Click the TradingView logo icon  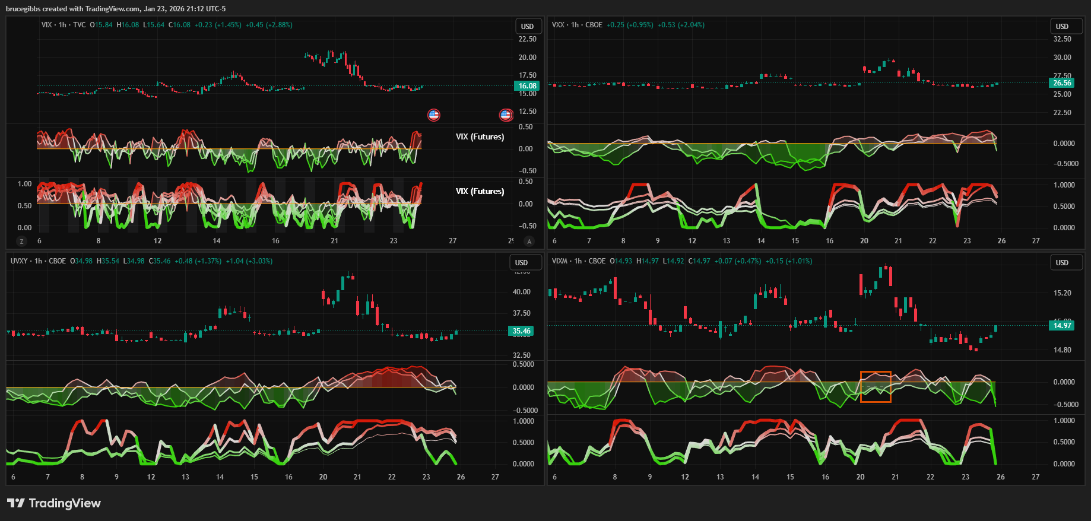click(x=16, y=503)
